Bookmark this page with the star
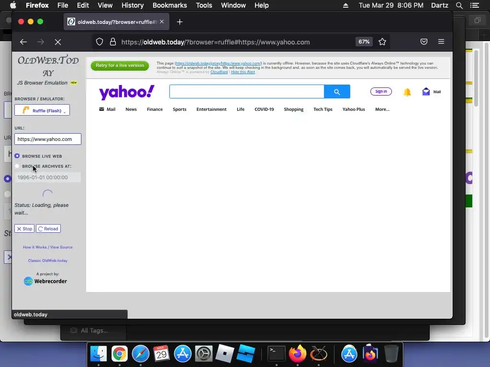The height and width of the screenshot is (367, 490). (382, 42)
